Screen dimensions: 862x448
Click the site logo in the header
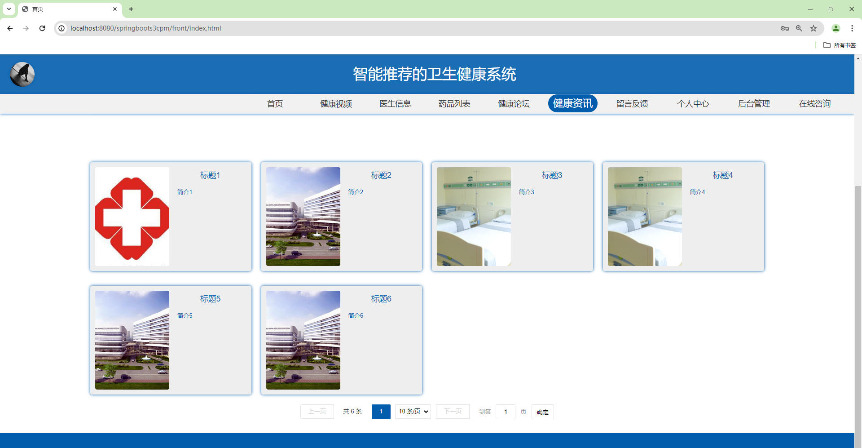pyautogui.click(x=22, y=74)
